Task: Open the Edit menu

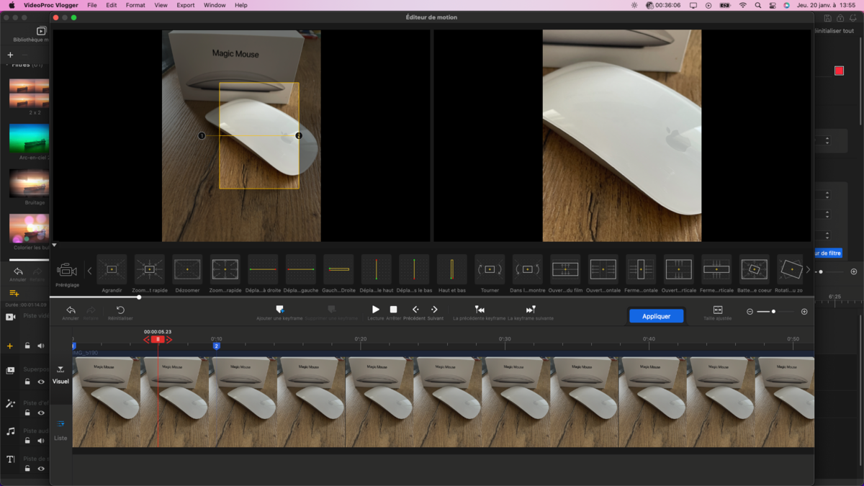Action: 111,5
